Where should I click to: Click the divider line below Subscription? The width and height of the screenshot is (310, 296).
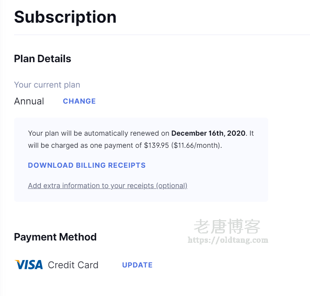click(156, 35)
